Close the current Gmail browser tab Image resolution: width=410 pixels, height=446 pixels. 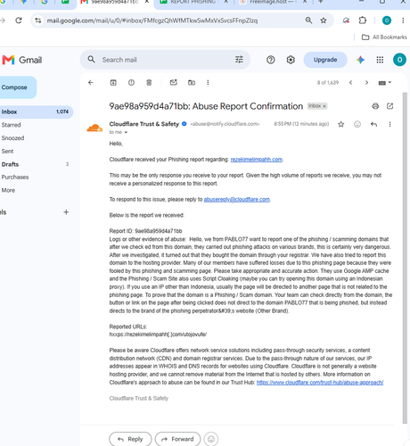[x=147, y=2]
